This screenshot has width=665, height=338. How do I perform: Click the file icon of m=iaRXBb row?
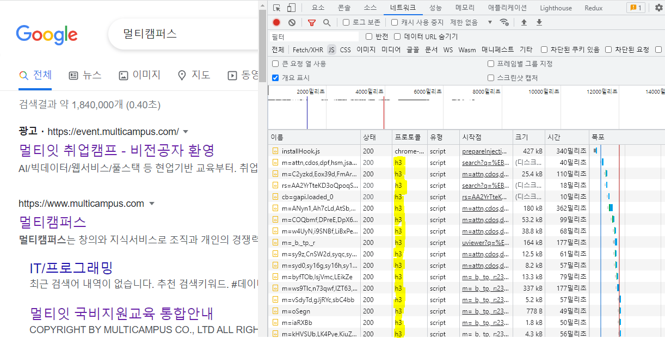[275, 323]
